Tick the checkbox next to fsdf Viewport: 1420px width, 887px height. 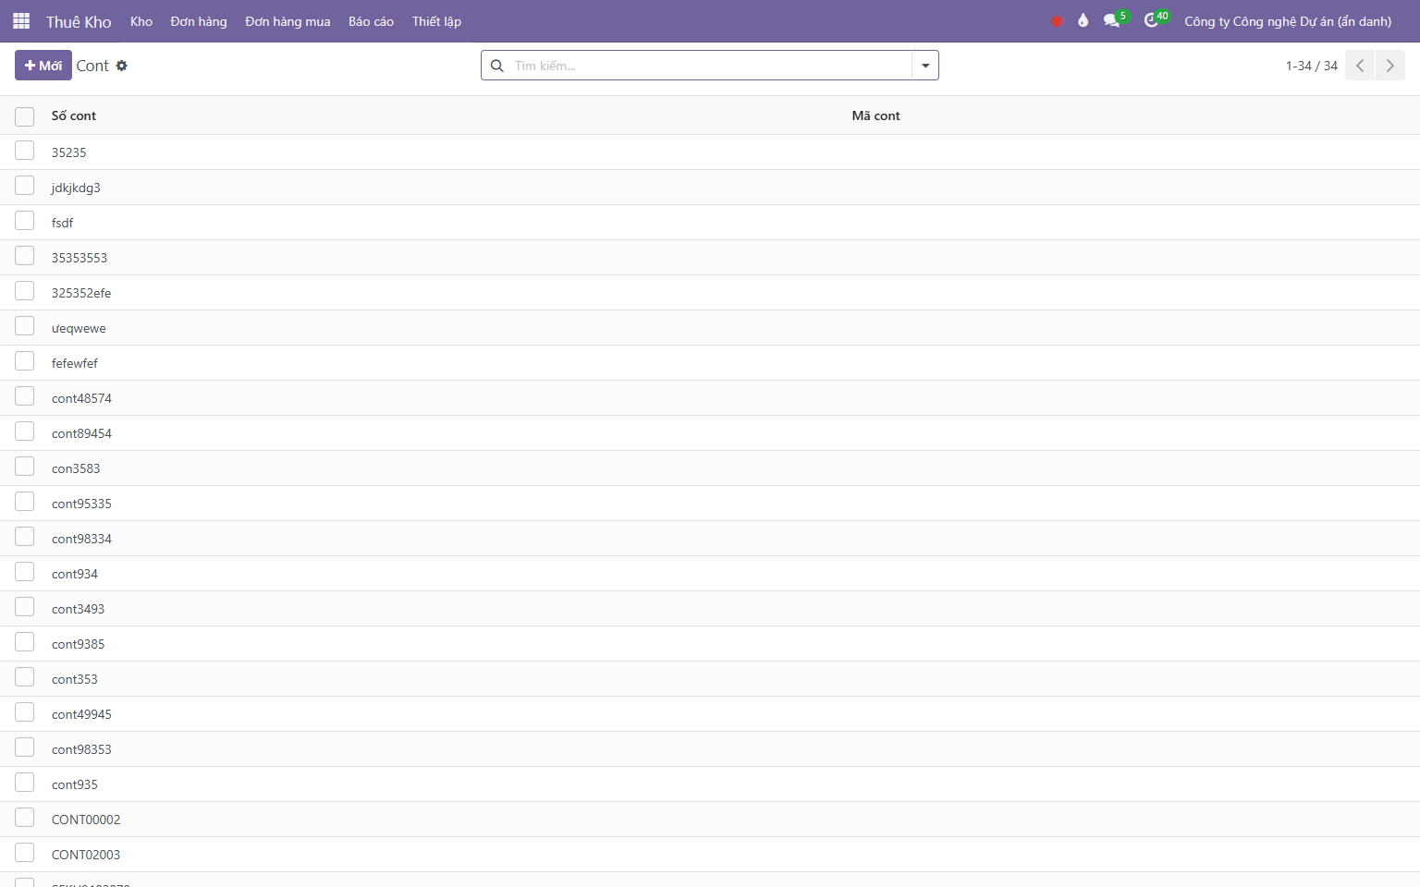pos(25,221)
